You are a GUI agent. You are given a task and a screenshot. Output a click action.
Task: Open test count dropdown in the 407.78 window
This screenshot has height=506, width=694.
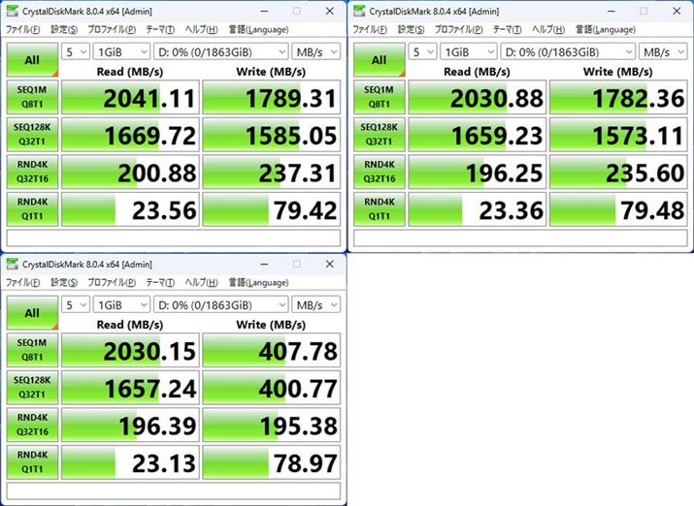point(76,305)
